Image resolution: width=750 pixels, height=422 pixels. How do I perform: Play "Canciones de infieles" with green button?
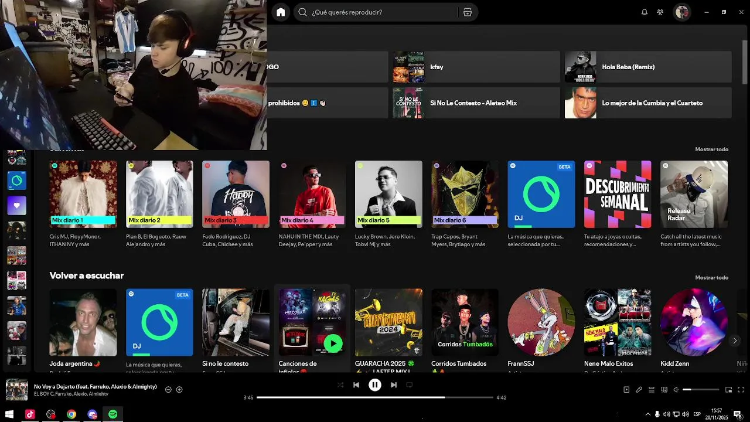(333, 343)
